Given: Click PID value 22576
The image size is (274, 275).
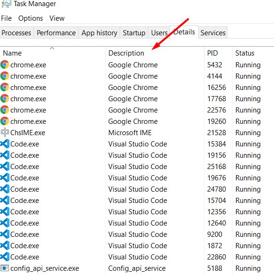Looking at the screenshot, I should [217, 110].
